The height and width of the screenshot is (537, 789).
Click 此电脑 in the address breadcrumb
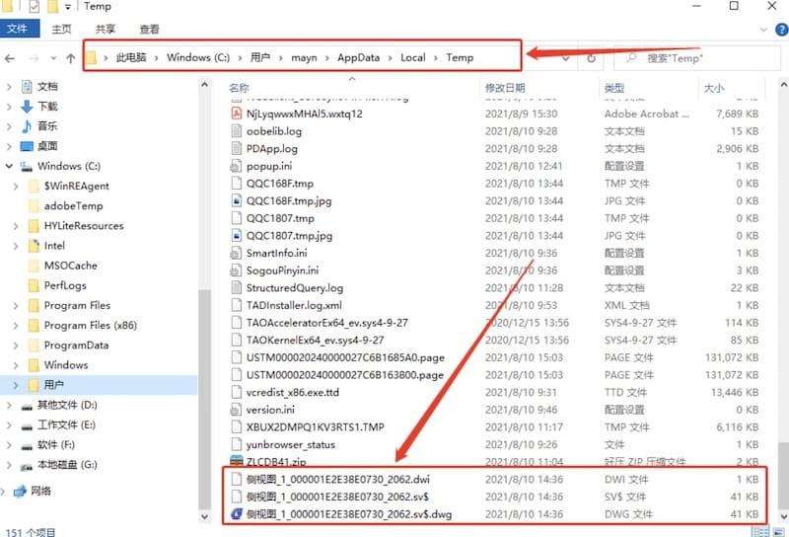[131, 57]
